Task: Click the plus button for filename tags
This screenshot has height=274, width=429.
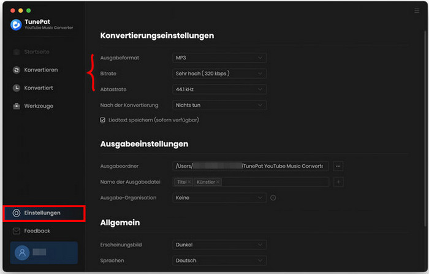Action: pyautogui.click(x=338, y=182)
